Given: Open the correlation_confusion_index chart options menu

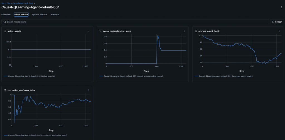Looking at the screenshot, I should click(x=89, y=90).
